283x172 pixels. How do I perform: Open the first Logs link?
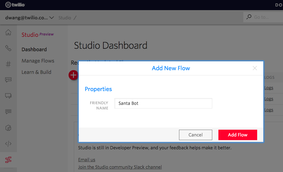[269, 88]
